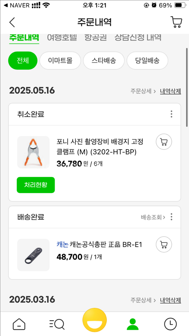Open the Home icon in bottom navigation
The height and width of the screenshot is (336, 189).
pyautogui.click(x=19, y=324)
